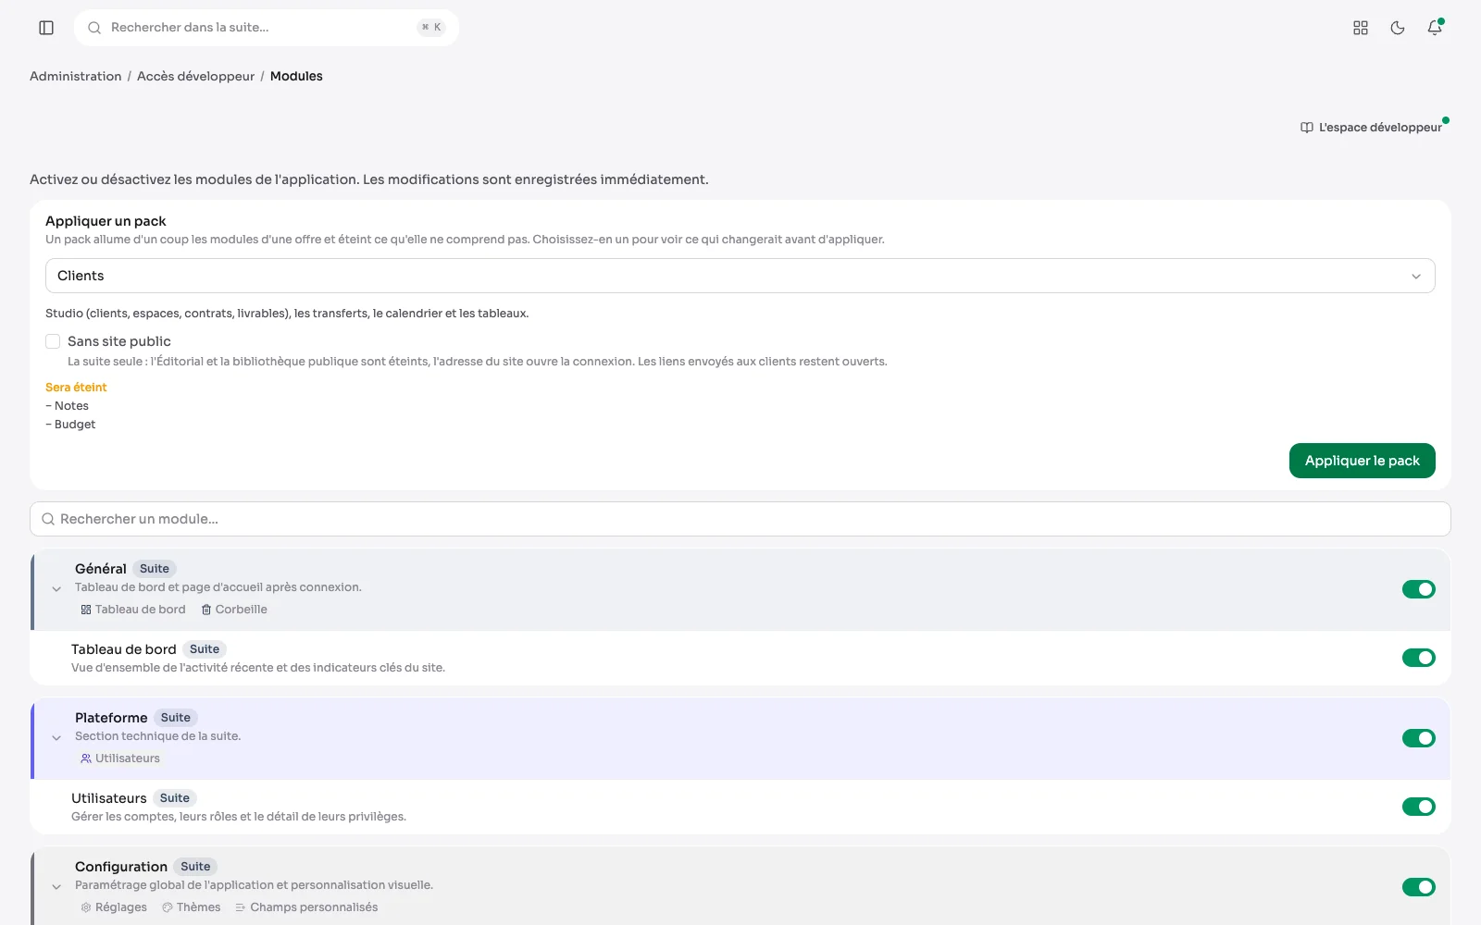
Task: Click the suite search magnifier icon
Action: pos(94,28)
